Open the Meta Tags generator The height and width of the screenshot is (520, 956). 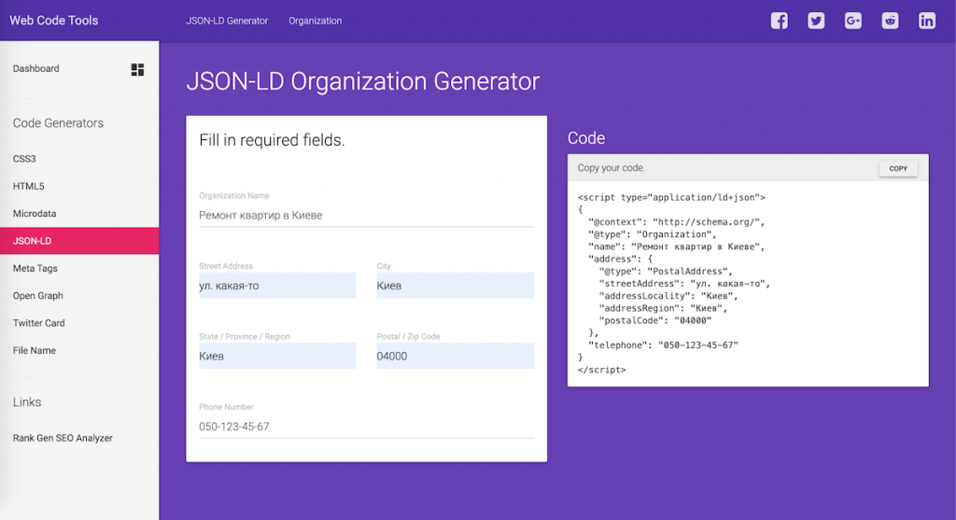click(35, 269)
